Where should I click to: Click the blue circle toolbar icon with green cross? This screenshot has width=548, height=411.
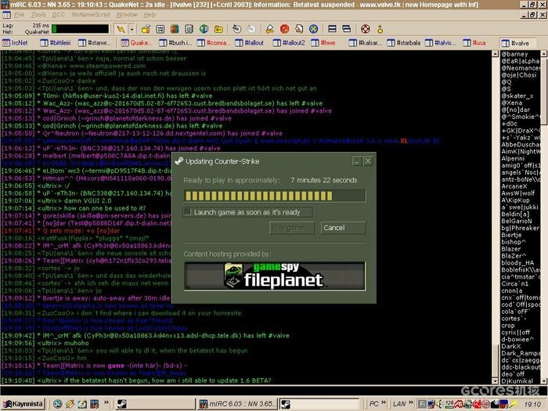coord(313,29)
